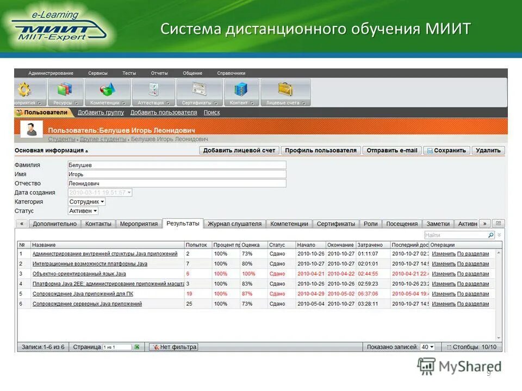Collapse the Основная информация section

[x=51, y=150]
